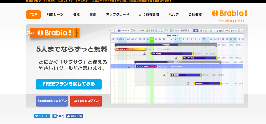Open the 入出力 import/export option
Viewport: 266px width, 124px height.
(175, 31)
